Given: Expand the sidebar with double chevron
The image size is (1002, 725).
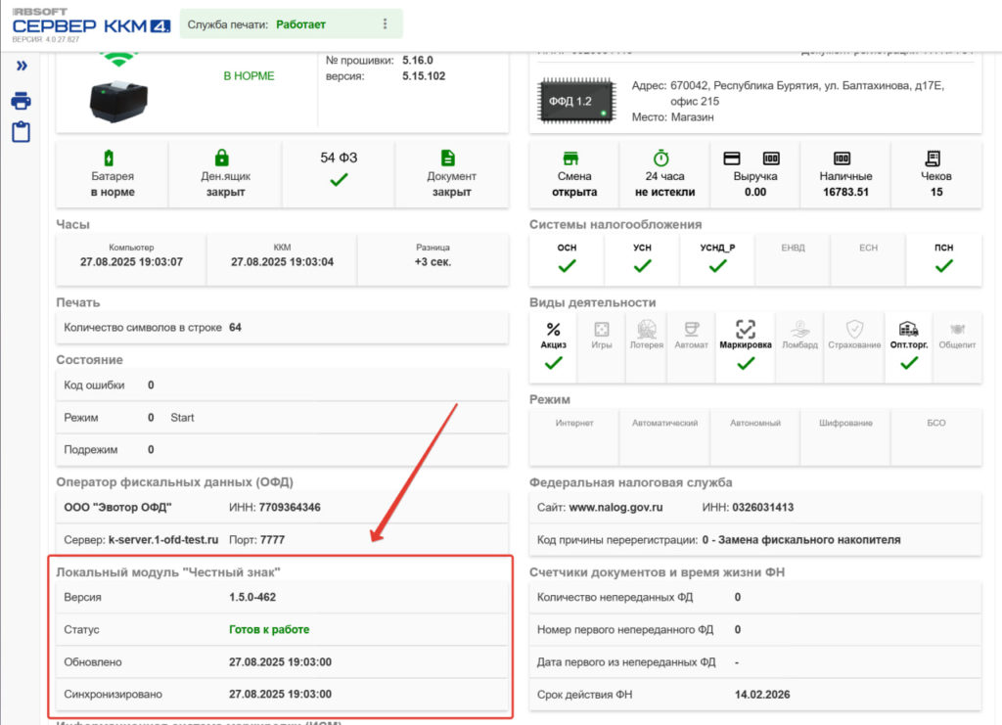Looking at the screenshot, I should click(x=22, y=66).
